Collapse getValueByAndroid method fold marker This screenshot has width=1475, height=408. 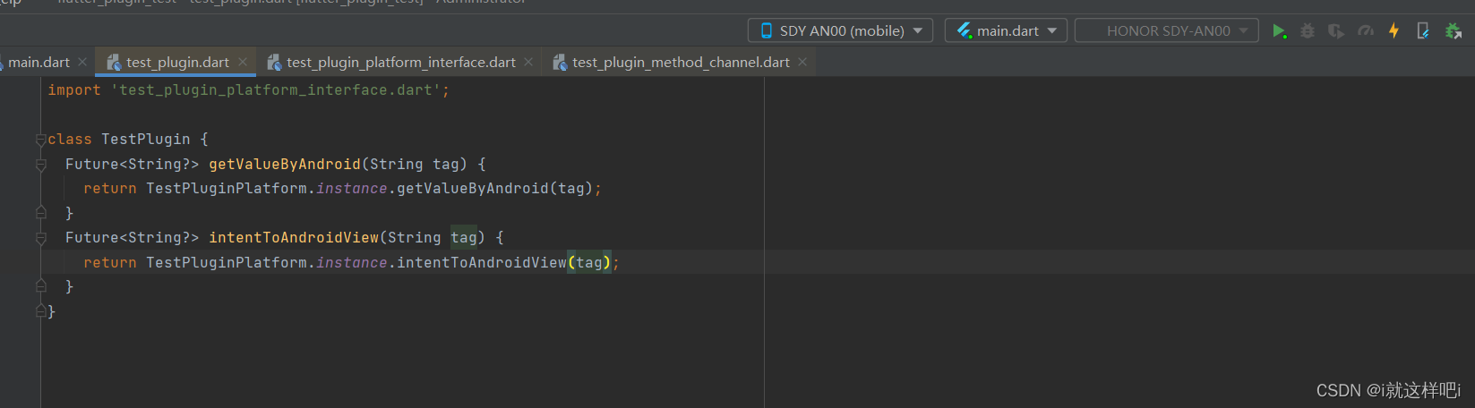pos(40,165)
